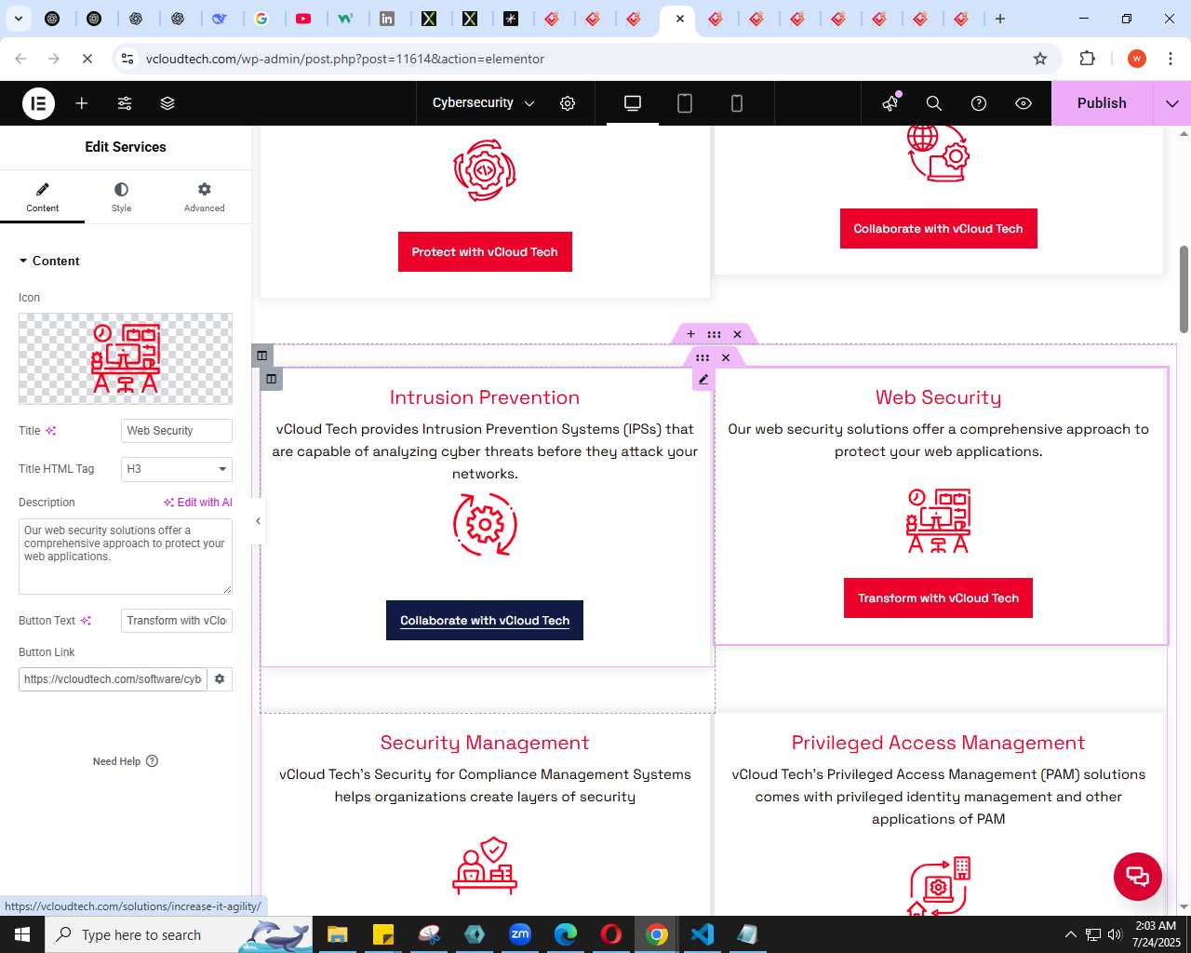Open the help question mark icon
This screenshot has height=953, width=1191.
979,103
